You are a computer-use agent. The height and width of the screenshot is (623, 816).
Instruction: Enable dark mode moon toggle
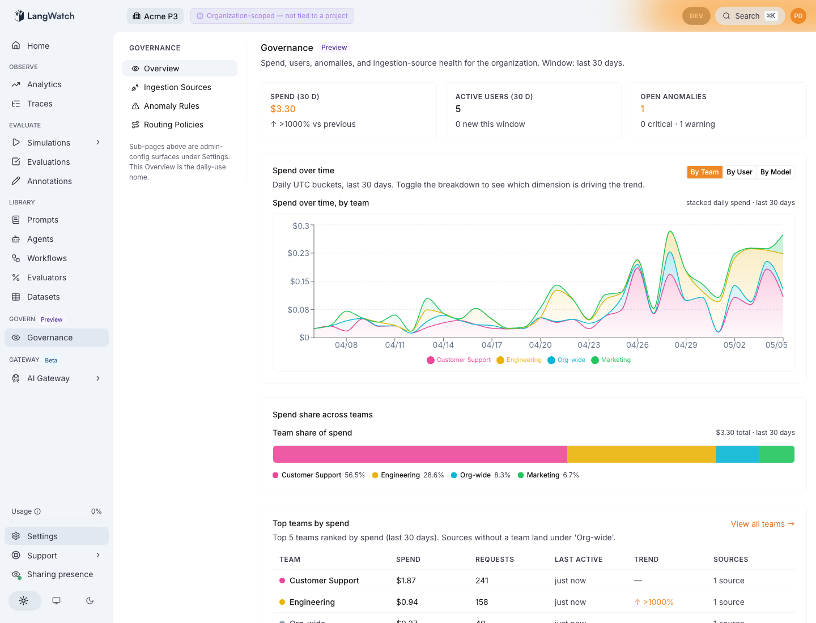pos(90,601)
